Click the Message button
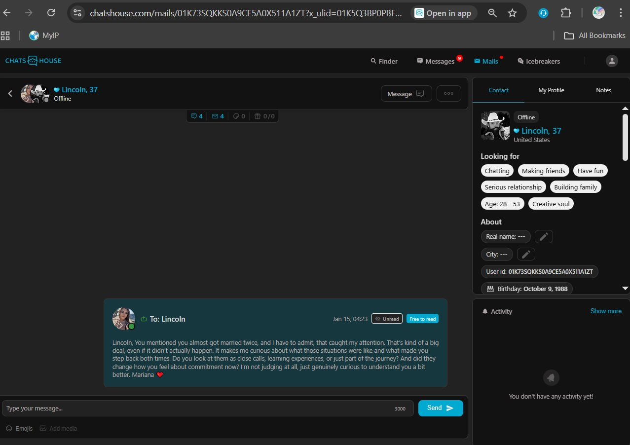630x445 pixels. coord(406,94)
